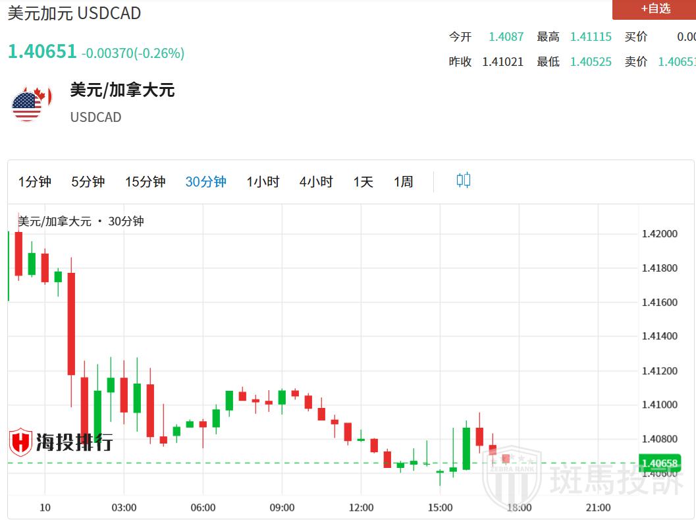The height and width of the screenshot is (520, 696).
Task: Click the 最高 value 1.41115
Action: [591, 37]
